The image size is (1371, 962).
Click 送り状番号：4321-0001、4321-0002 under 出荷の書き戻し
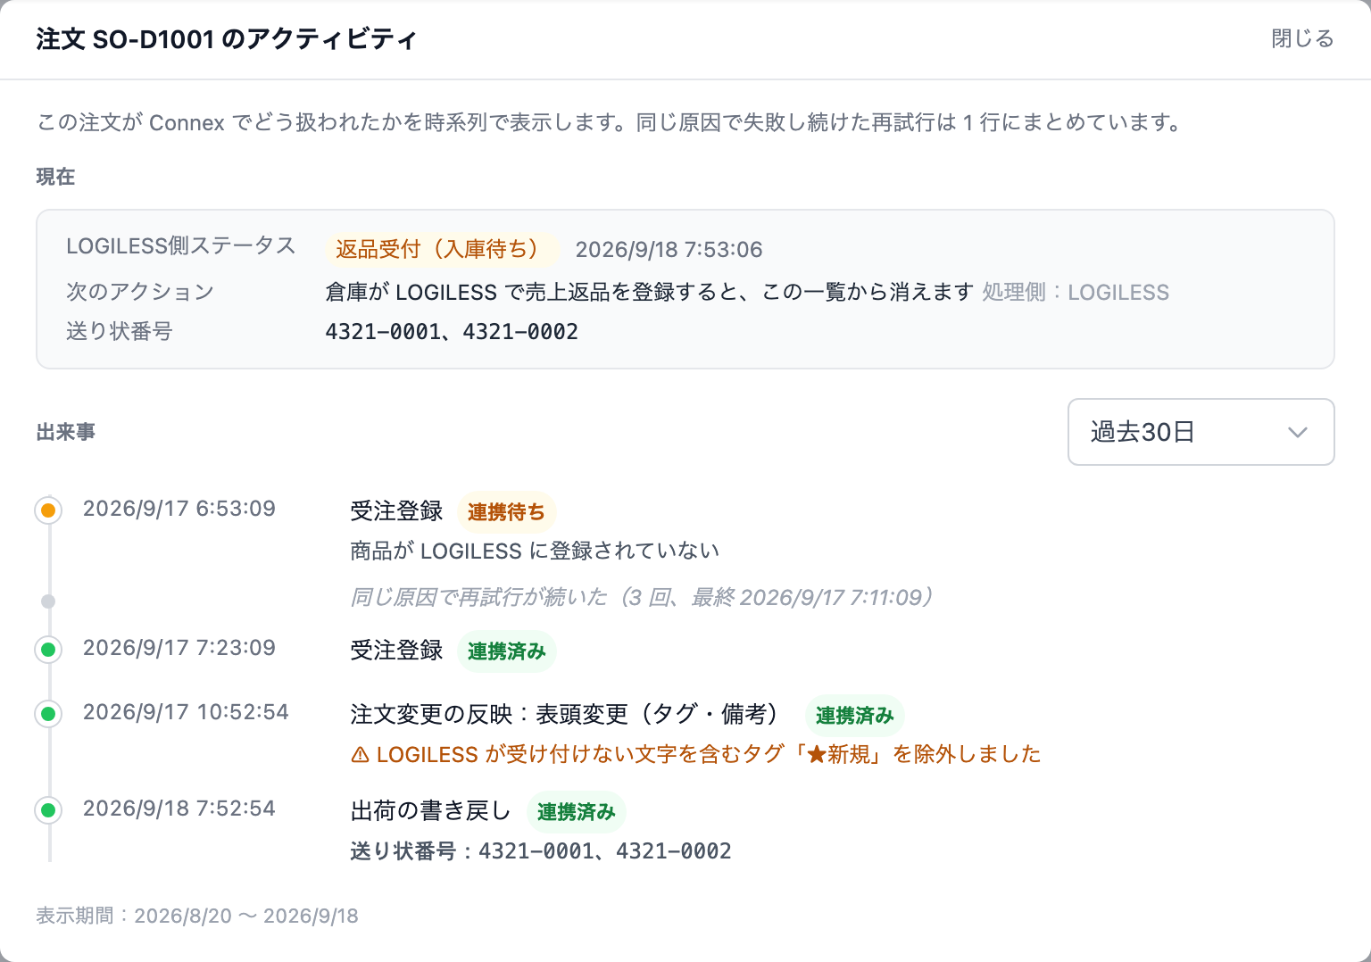click(x=541, y=851)
